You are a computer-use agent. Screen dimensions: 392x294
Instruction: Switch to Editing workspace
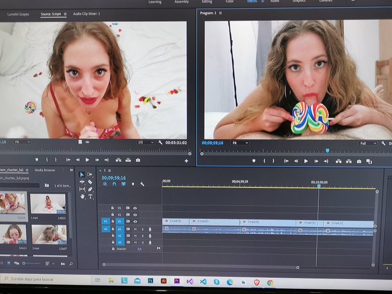[x=207, y=2]
